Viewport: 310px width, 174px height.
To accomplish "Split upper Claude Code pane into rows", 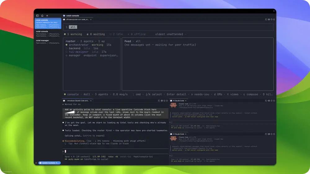I will point(274,101).
